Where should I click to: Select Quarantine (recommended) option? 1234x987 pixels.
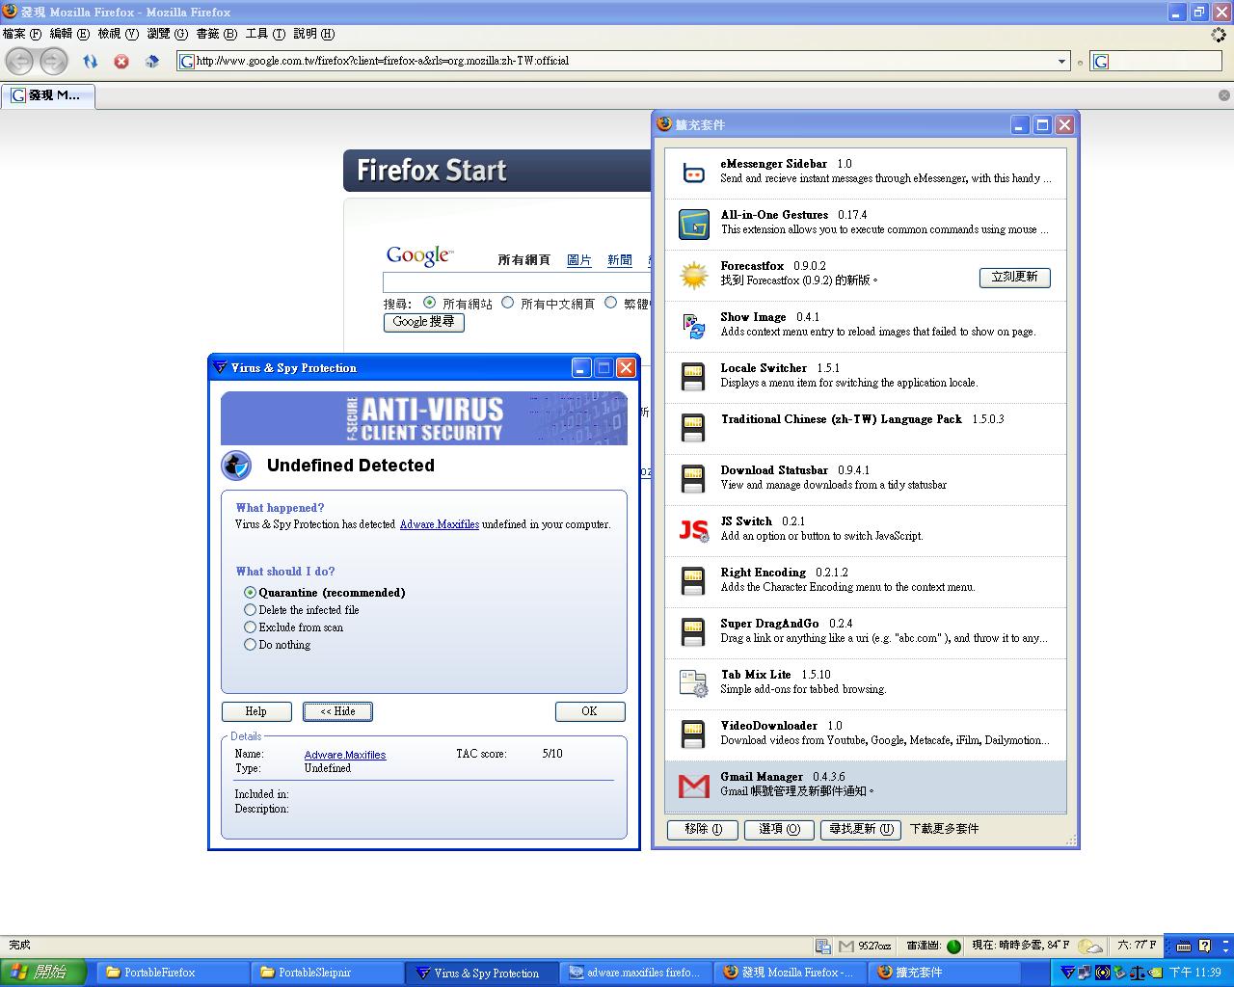click(251, 593)
